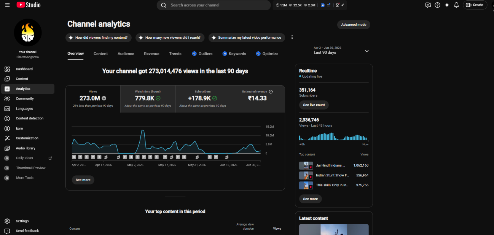The height and width of the screenshot is (235, 494).
Task: Open the Outliers tab
Action: tap(202, 54)
